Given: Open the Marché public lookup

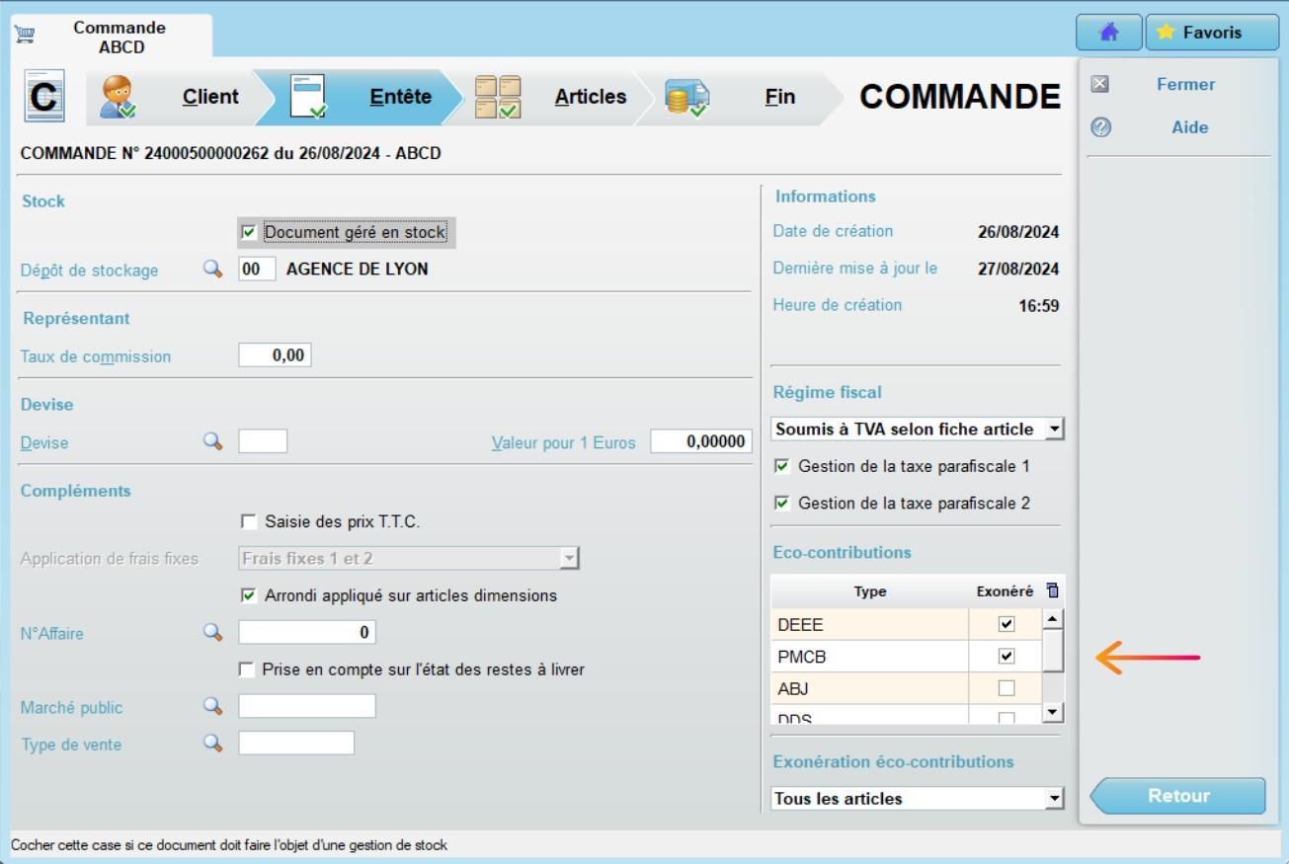Looking at the screenshot, I should coord(211,706).
